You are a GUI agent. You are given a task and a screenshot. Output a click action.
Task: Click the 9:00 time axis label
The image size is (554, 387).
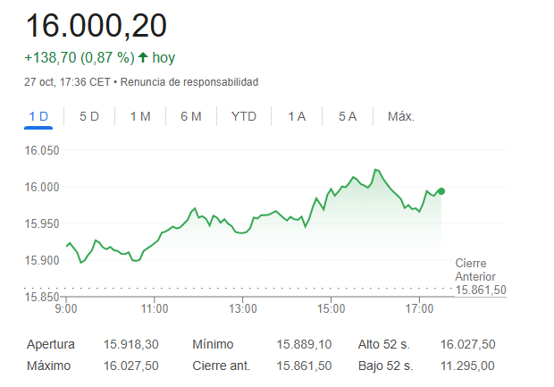(x=66, y=308)
